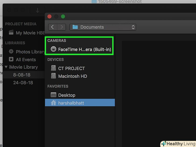Select the 24-08-18 event
Image resolution: width=196 pixels, height=147 pixels.
pos(24,83)
